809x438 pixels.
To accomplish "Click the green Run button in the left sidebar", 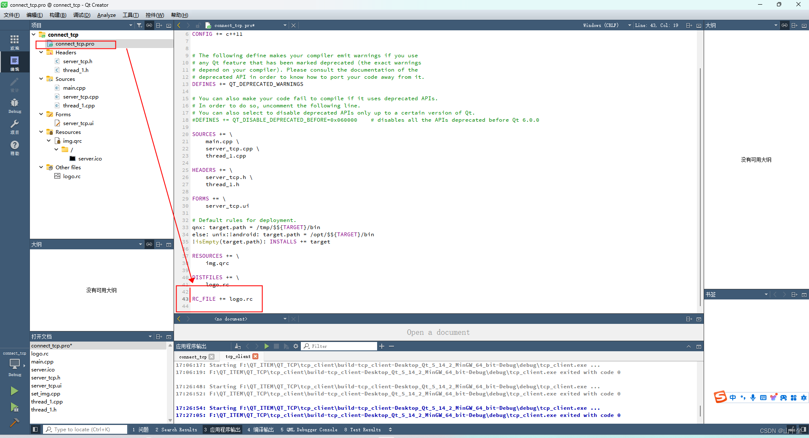I will click(14, 391).
